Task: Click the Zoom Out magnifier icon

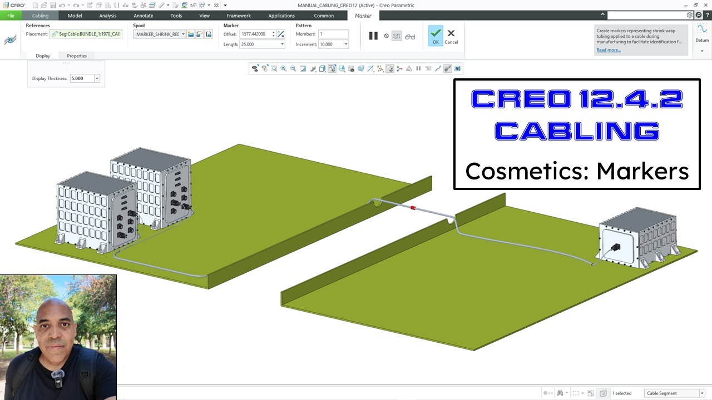Action: point(293,69)
